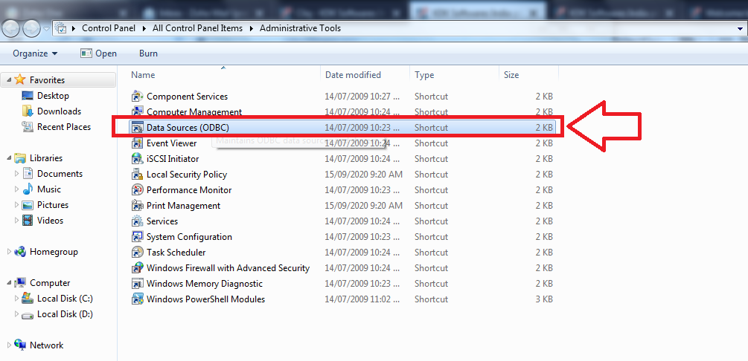The height and width of the screenshot is (361, 748).
Task: Click the Documents library icon
Action: point(28,174)
